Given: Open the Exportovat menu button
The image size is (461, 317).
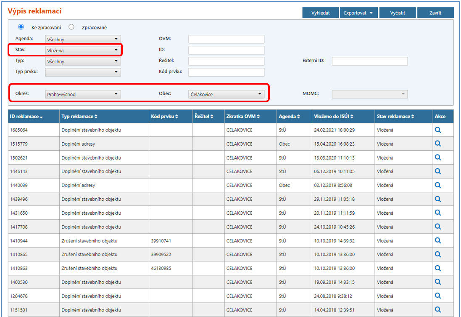Looking at the screenshot, I should pos(358,13).
